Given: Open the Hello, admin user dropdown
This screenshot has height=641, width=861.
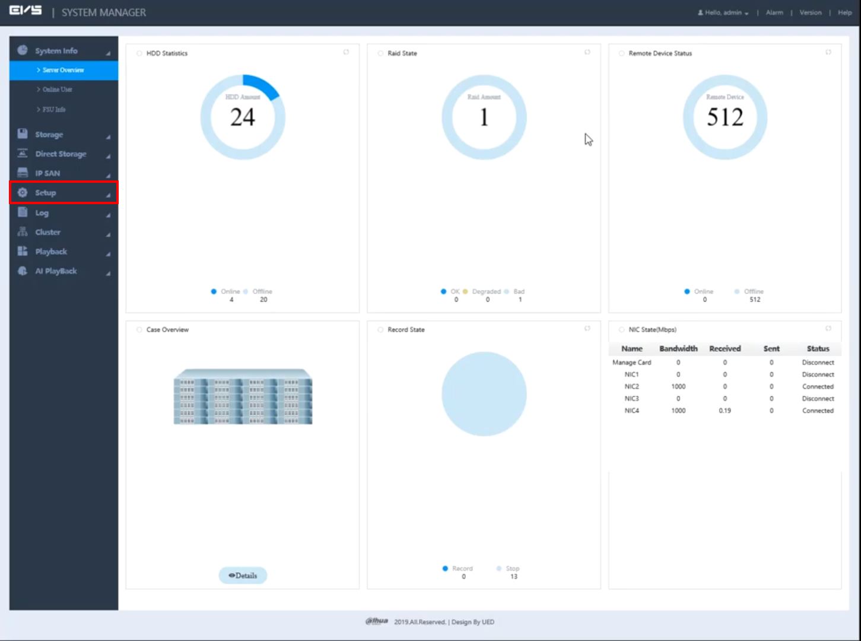Looking at the screenshot, I should 723,12.
